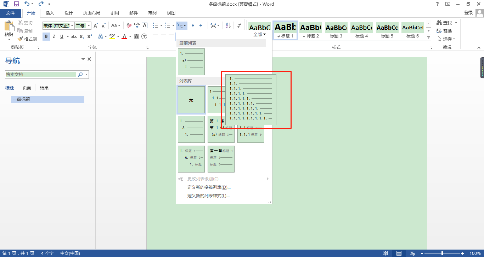The height and width of the screenshot is (257, 484).
Task: Apply subscript (x₂) formatting
Action: pyautogui.click(x=82, y=36)
